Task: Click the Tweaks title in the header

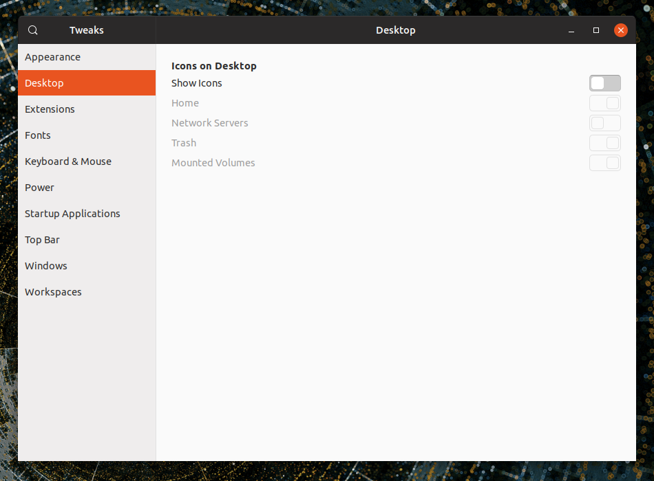Action: tap(86, 30)
